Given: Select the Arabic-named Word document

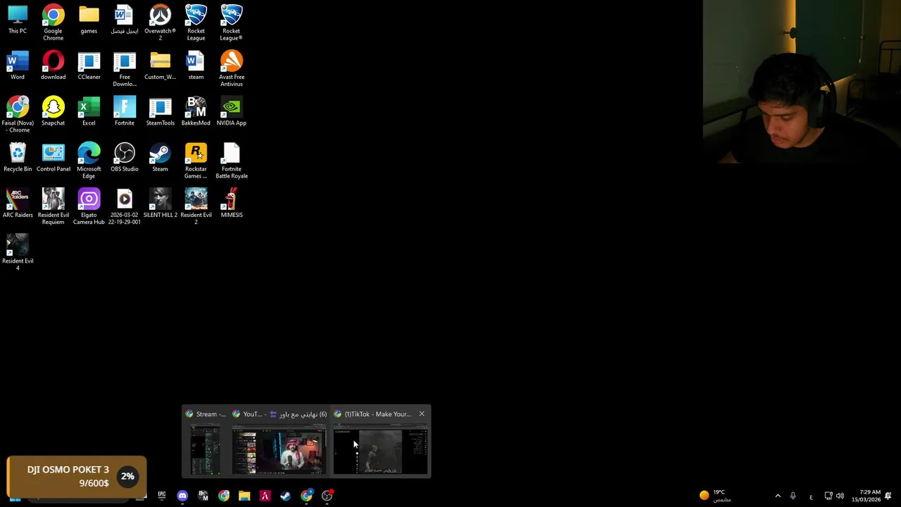Looking at the screenshot, I should [125, 20].
